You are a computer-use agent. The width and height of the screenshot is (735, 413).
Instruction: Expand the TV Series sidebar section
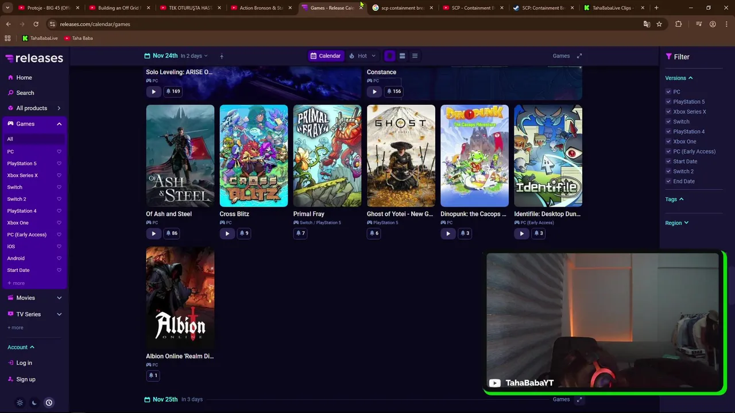[x=59, y=314]
